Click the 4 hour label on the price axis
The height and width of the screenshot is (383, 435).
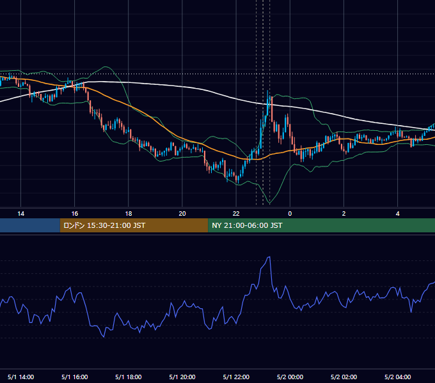(397, 214)
